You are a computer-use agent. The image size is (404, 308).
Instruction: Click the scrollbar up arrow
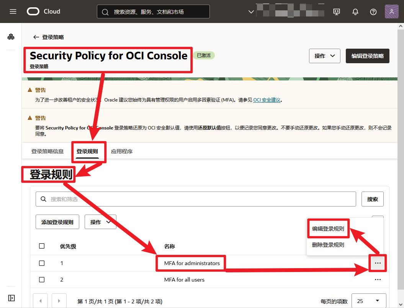coord(401,26)
